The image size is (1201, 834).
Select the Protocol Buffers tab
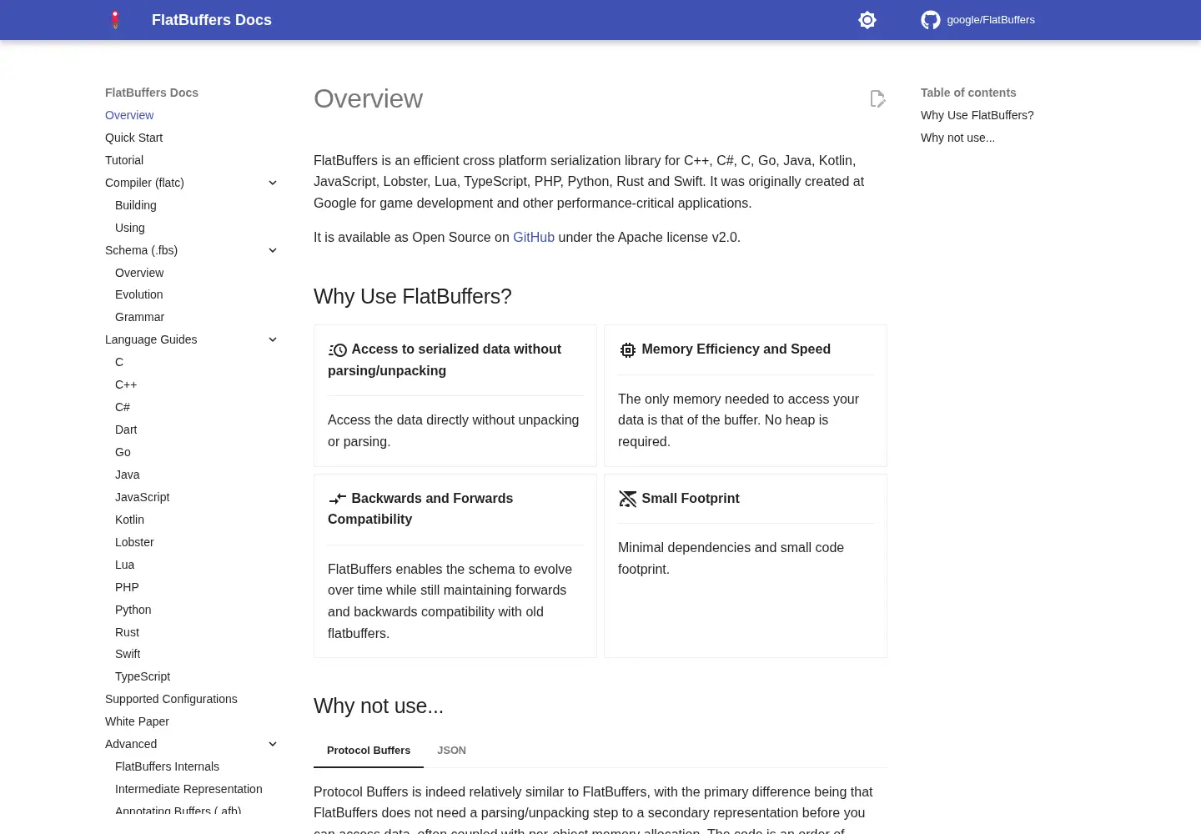pos(369,751)
